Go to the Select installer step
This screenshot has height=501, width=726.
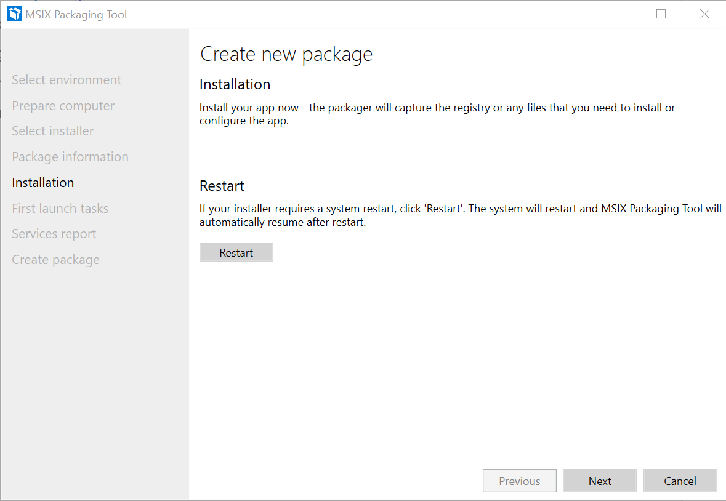(52, 130)
